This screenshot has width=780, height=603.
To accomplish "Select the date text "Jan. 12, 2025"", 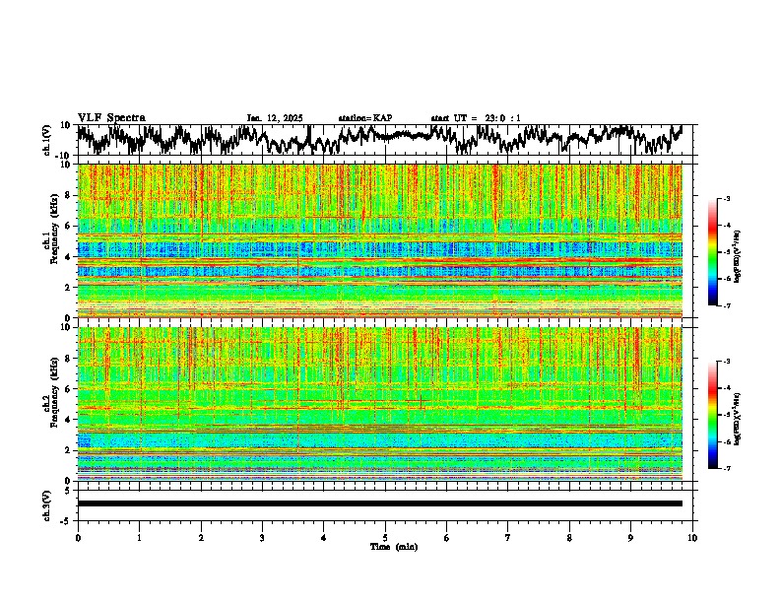I will pyautogui.click(x=275, y=118).
